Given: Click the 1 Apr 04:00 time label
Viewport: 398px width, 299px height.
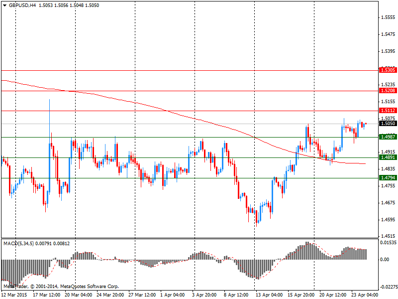Looking at the screenshot, I should (x=172, y=295).
